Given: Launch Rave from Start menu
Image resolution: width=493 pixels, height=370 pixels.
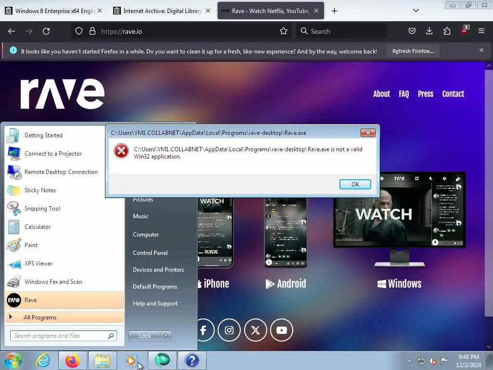Looking at the screenshot, I should click(x=65, y=300).
